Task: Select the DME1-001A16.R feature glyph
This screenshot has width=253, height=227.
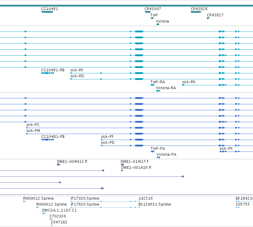Action: [122, 171]
